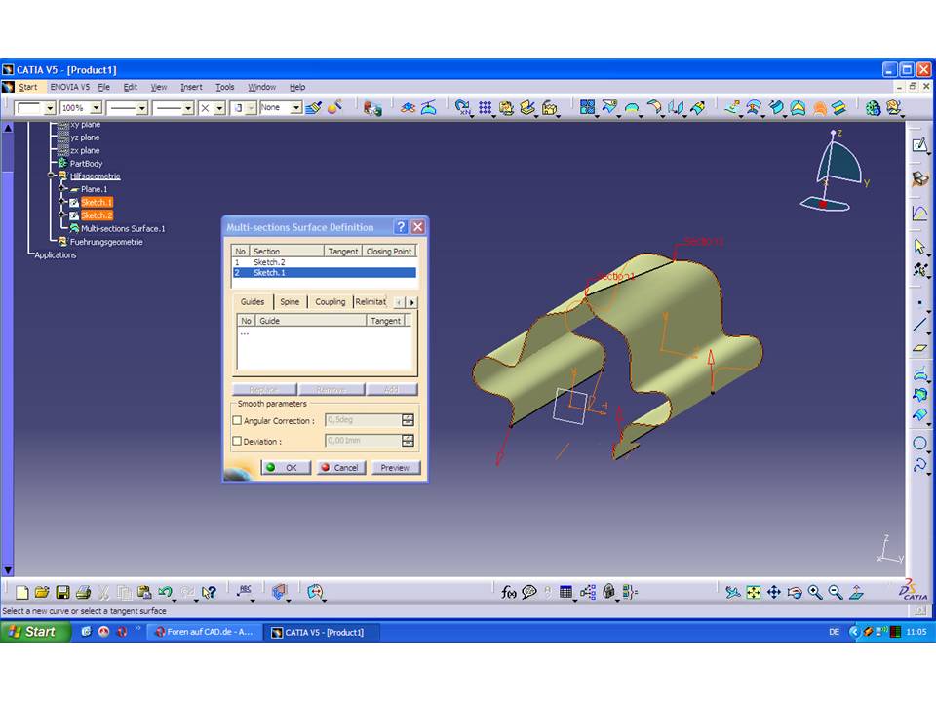Click the DE language indicator in tray

(834, 632)
